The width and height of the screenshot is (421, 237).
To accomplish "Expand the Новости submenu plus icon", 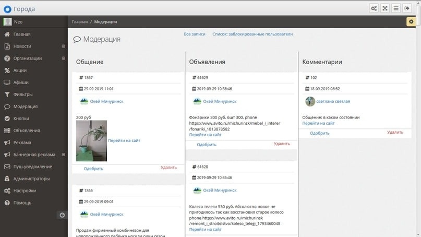I will click(63, 46).
